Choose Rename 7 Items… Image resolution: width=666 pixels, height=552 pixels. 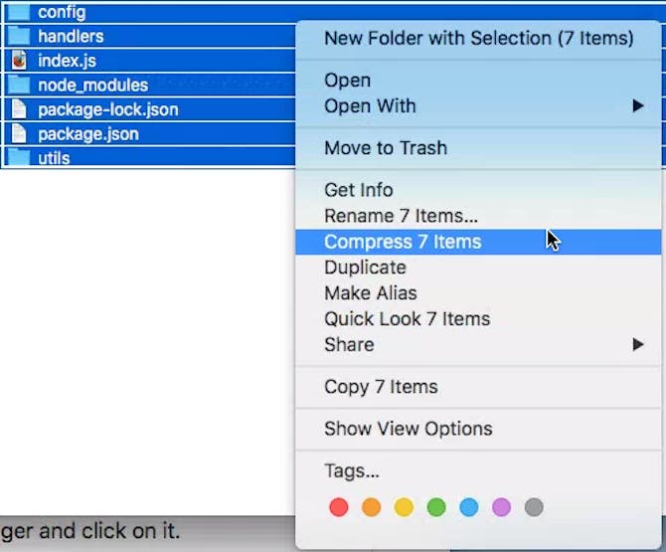pyautogui.click(x=478, y=216)
